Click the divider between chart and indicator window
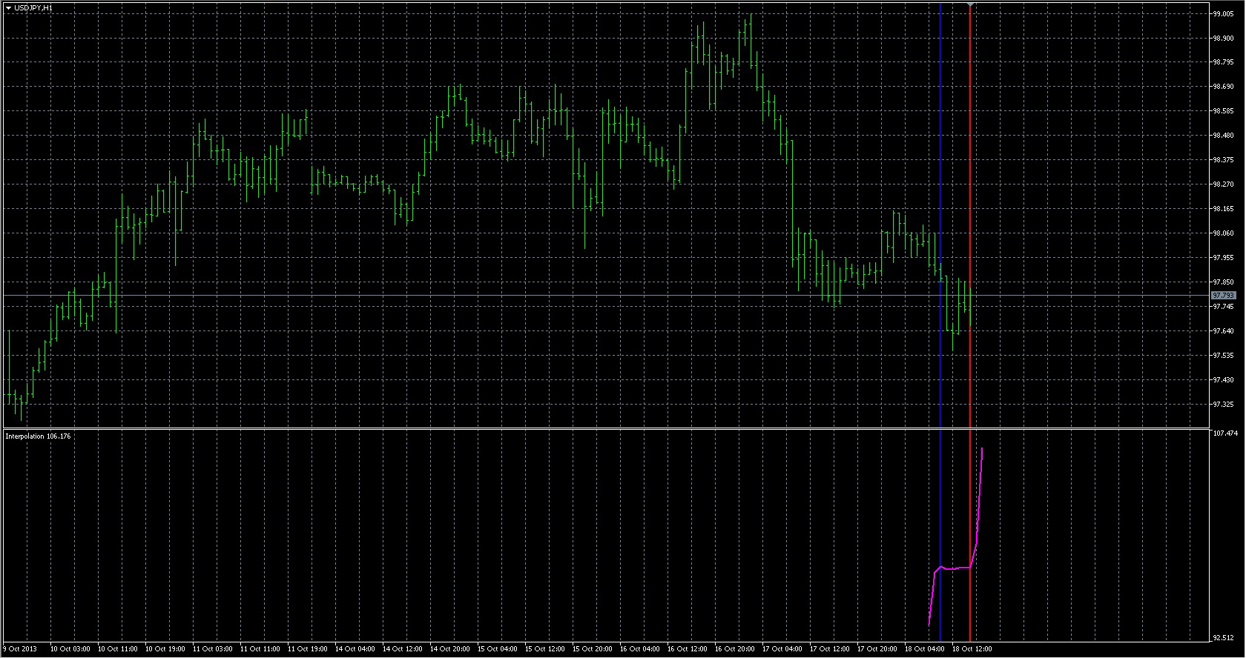1246x658 pixels. pyautogui.click(x=604, y=428)
